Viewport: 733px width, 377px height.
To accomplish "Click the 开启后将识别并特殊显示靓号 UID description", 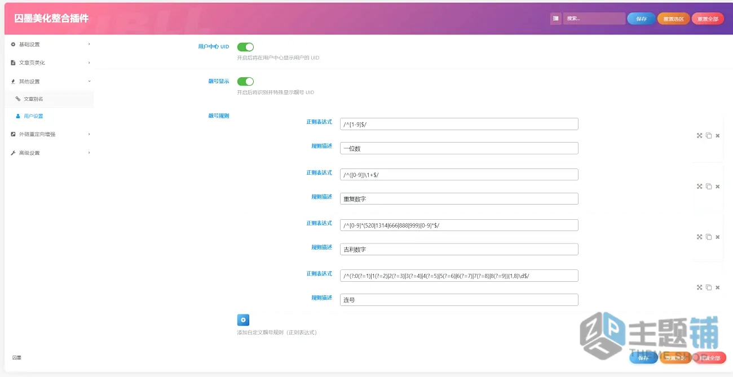I will point(275,92).
